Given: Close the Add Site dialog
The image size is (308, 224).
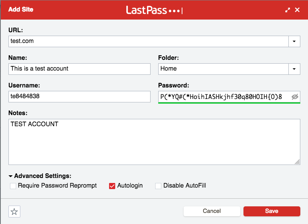Looking at the screenshot, I should point(297,10).
